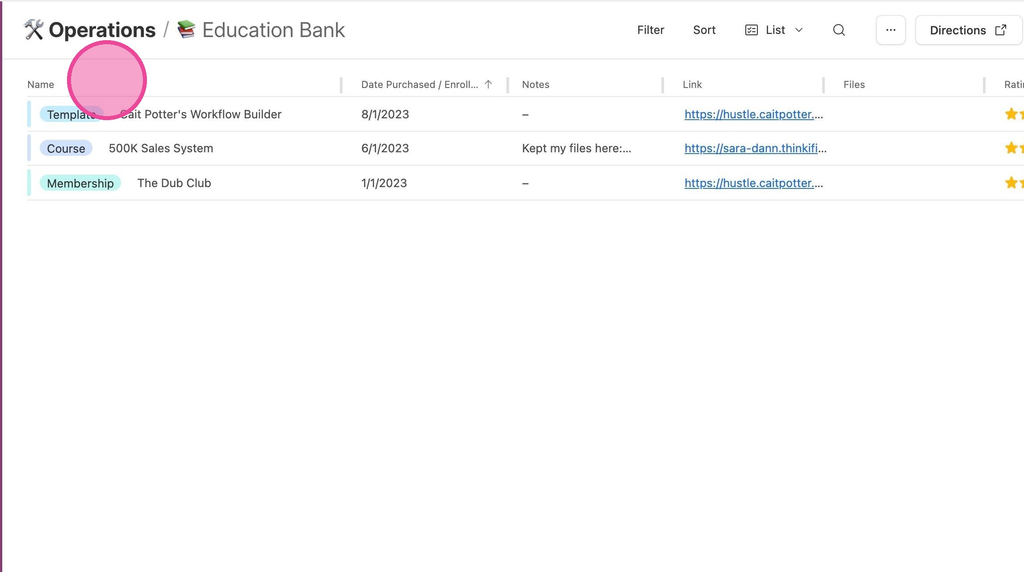The width and height of the screenshot is (1024, 572).
Task: Click the Notes column header
Action: coord(535,84)
